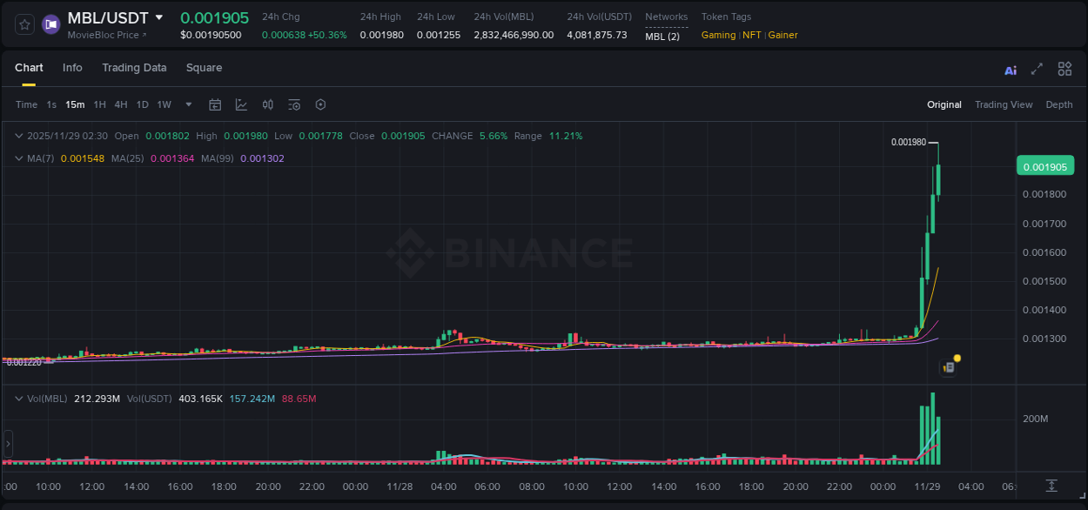Switch chart to Trading View mode
The width and height of the screenshot is (1088, 510).
pos(1004,104)
